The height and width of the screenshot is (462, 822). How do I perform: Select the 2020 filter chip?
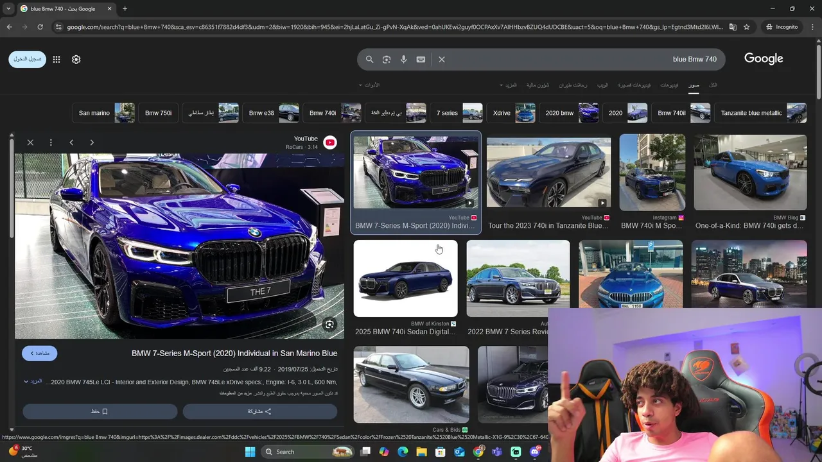625,113
